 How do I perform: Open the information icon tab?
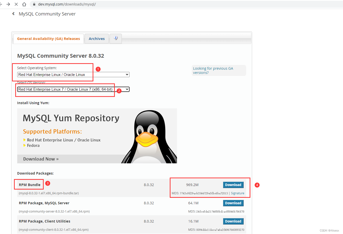point(116,38)
